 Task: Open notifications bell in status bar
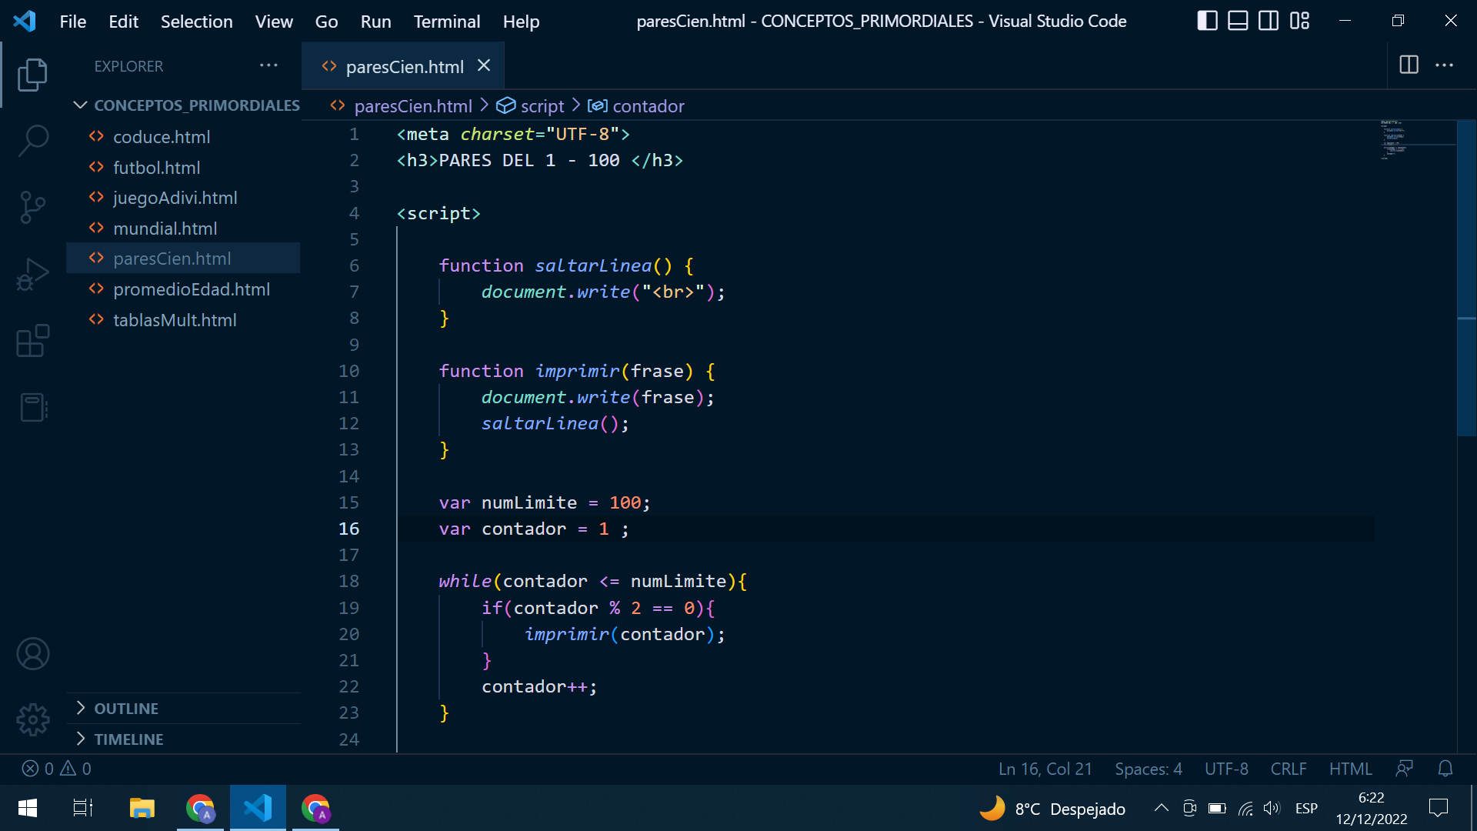point(1445,769)
